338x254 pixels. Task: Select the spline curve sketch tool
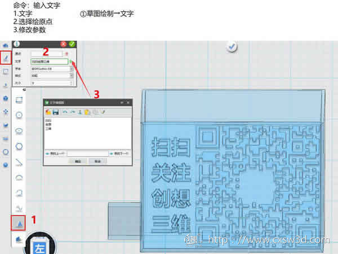tap(19, 208)
